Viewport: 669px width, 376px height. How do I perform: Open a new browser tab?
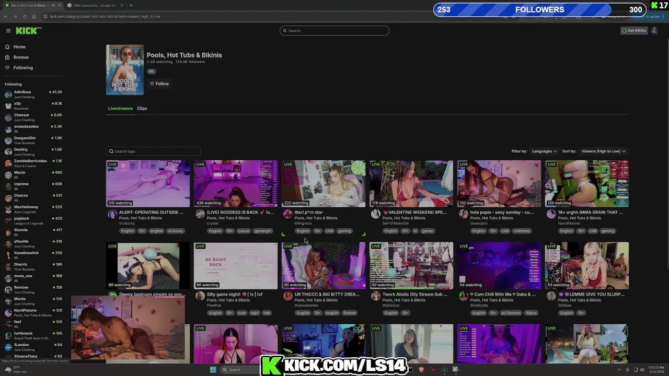[x=131, y=5]
